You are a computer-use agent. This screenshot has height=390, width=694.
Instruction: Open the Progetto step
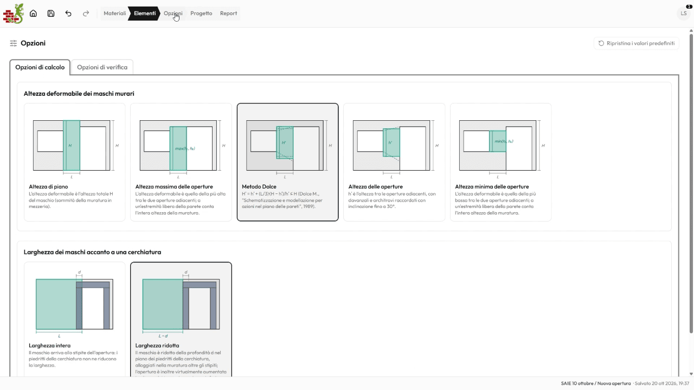[201, 14]
